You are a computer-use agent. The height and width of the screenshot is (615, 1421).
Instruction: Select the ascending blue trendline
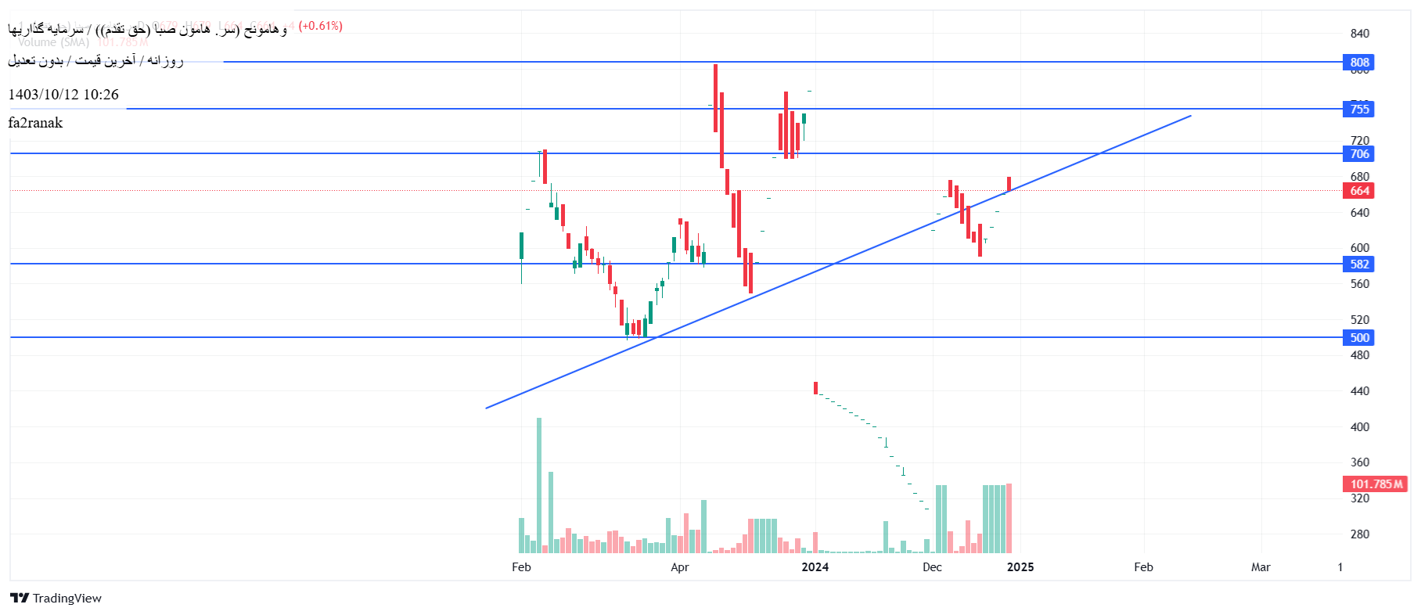click(x=838, y=262)
